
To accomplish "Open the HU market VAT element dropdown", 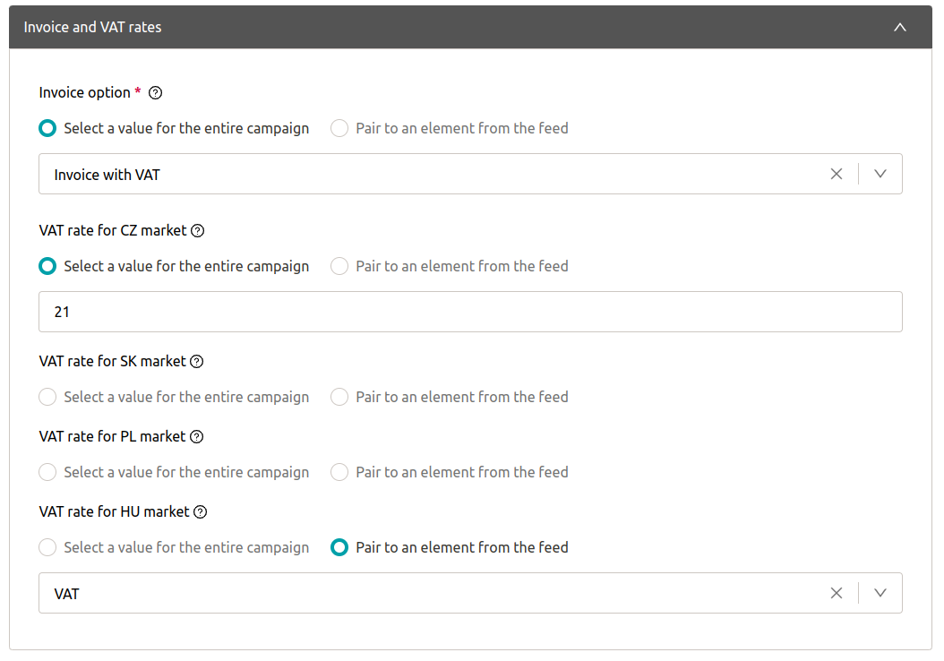I will 880,593.
